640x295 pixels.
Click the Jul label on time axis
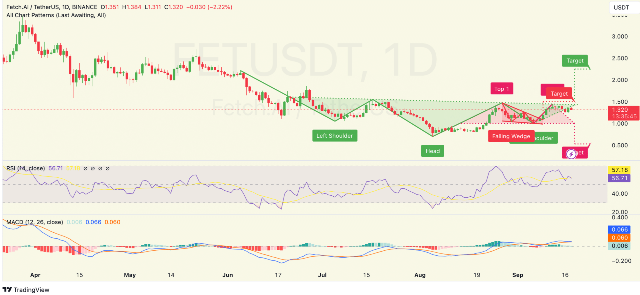[x=322, y=275]
